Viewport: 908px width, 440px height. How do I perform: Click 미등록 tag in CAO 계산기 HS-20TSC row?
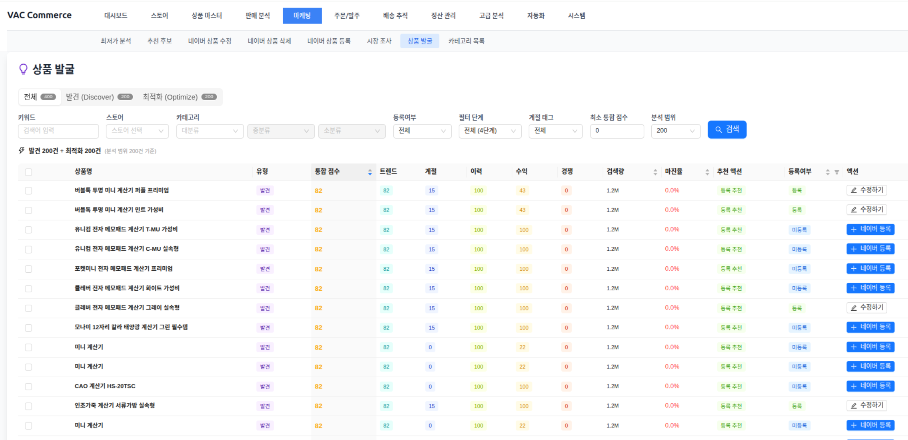coord(799,386)
